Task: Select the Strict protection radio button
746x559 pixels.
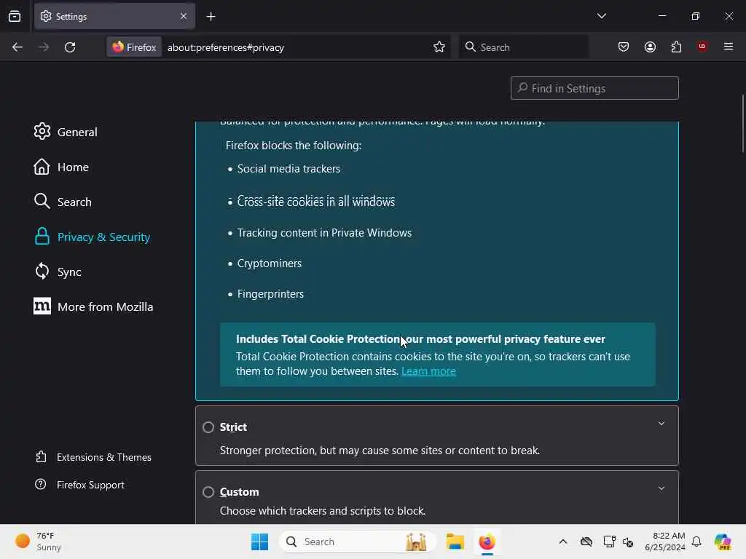Action: 208,427
